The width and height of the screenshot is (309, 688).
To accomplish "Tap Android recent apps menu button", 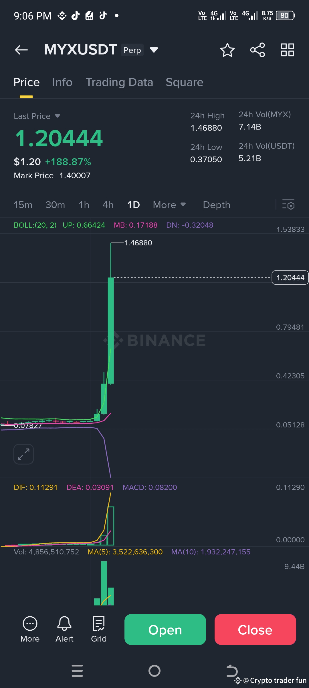I will pyautogui.click(x=77, y=671).
